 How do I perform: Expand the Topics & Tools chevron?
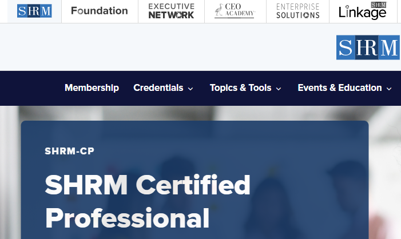[x=279, y=89]
